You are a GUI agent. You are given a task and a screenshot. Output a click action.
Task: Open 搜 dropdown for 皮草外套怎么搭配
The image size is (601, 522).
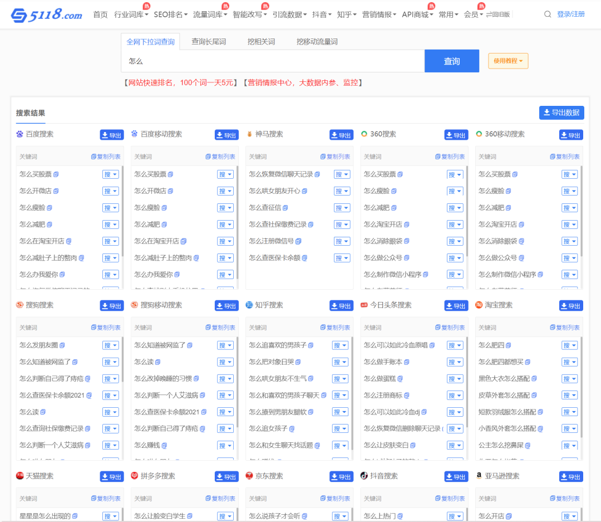point(570,396)
